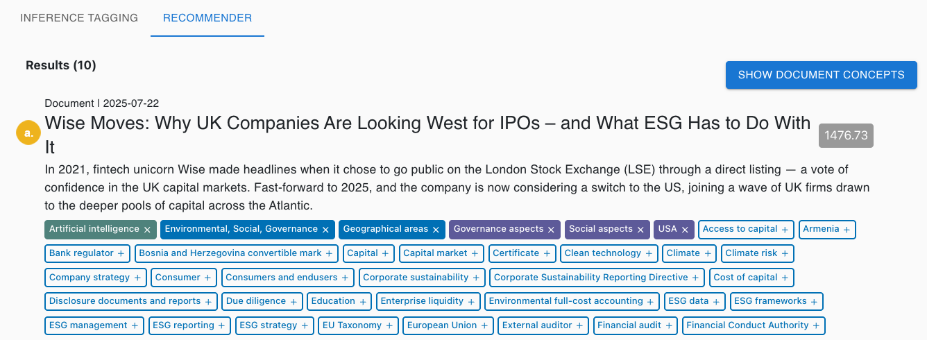Remove the Artificial intelligence tag
Screen dimensions: 927x340
point(147,230)
